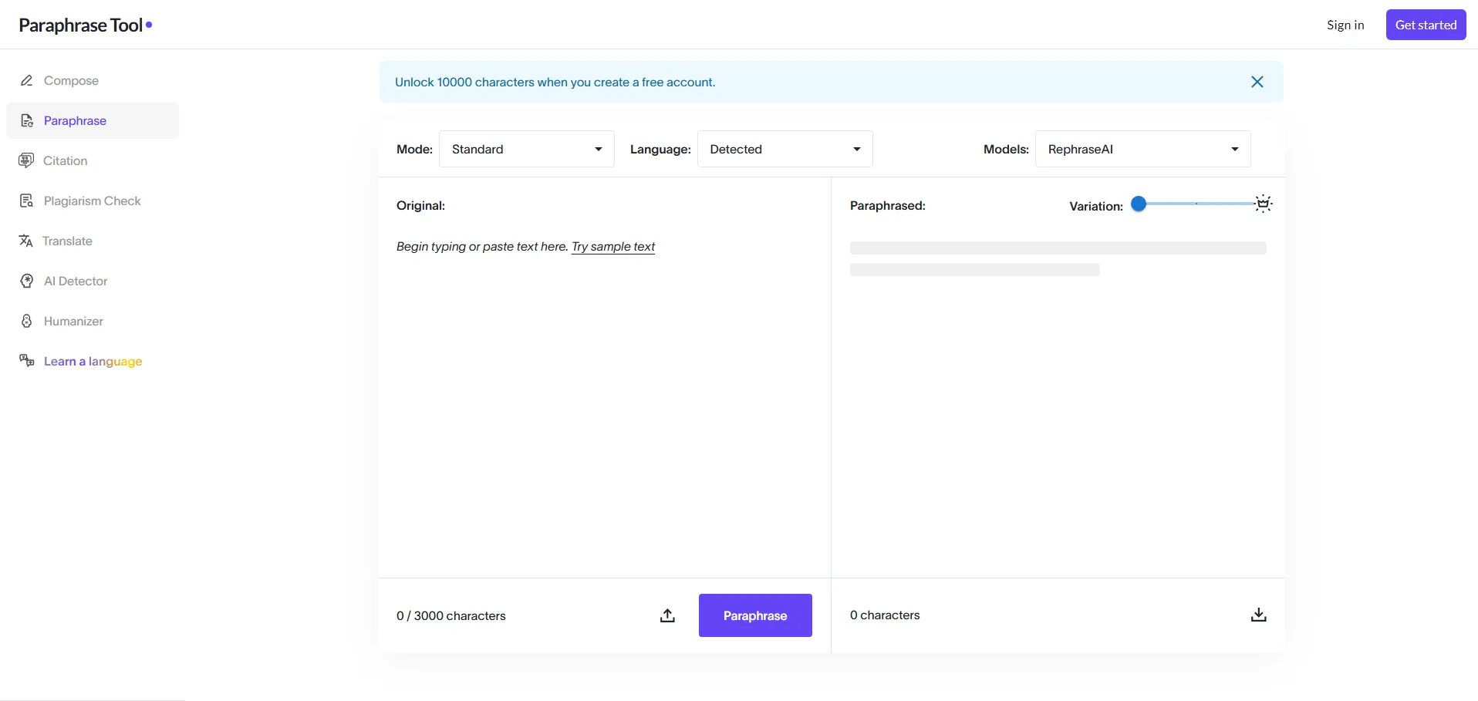
Task: Click the Translate language icon
Action: coord(26,241)
